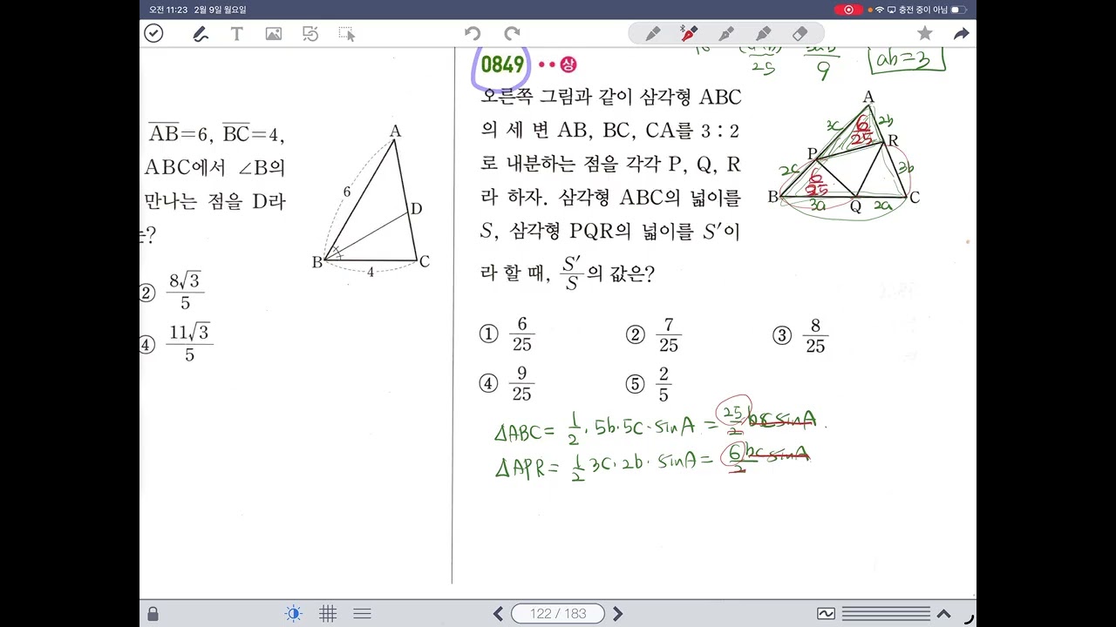Open the shape recognition tool

(x=310, y=34)
